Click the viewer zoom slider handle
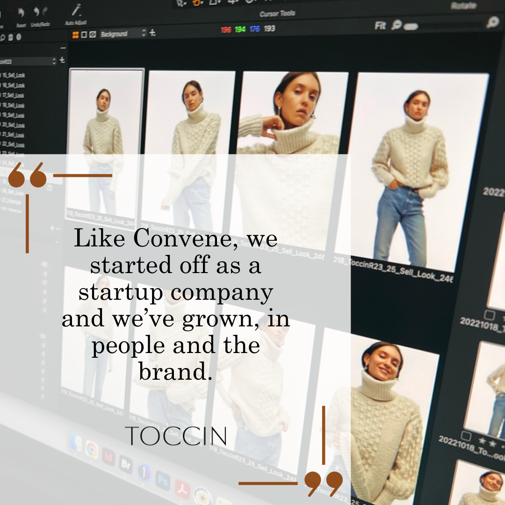The image size is (505, 505). point(411,26)
